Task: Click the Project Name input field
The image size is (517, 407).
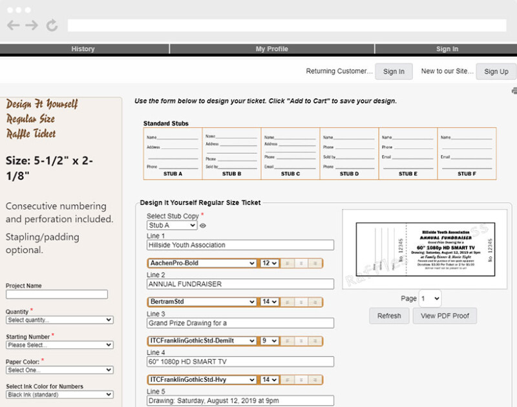Action: coord(57,295)
